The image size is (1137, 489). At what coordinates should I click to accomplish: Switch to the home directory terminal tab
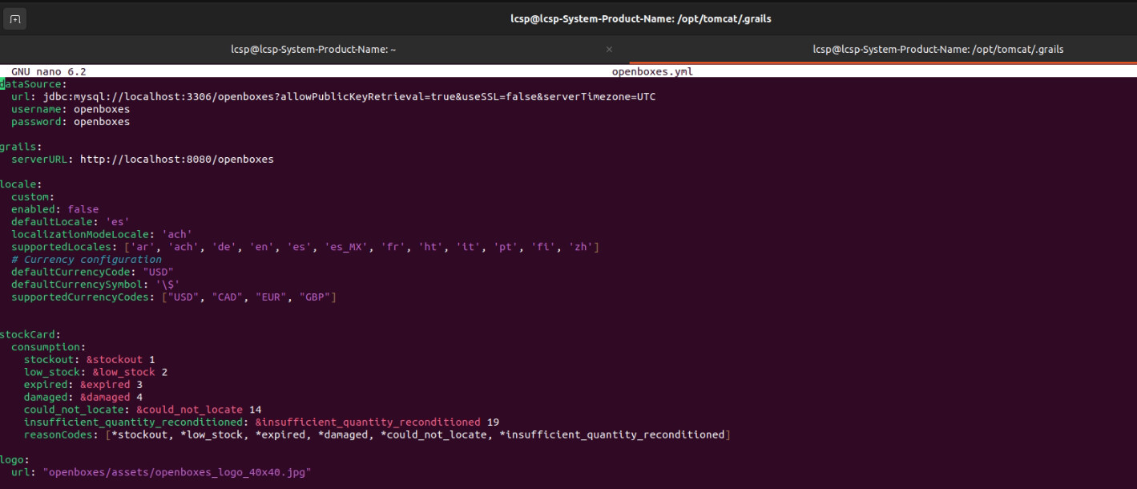313,50
